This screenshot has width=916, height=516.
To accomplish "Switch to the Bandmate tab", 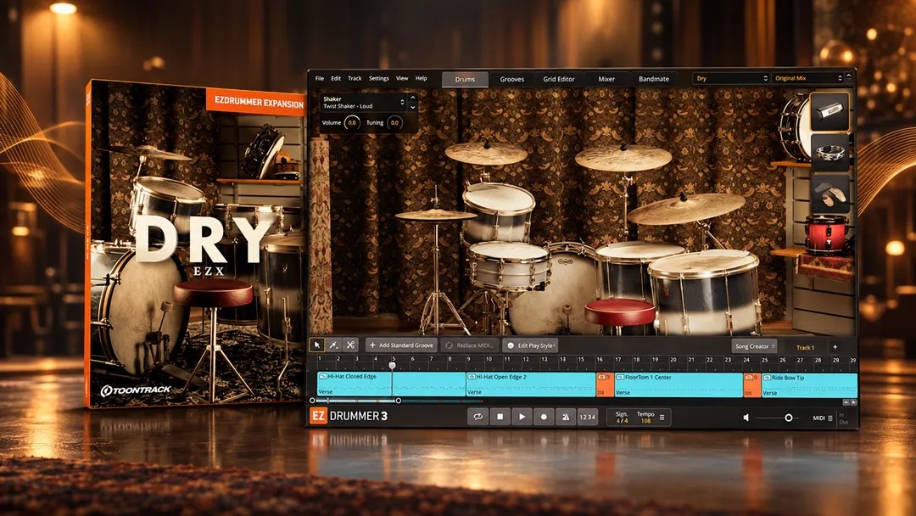I will pos(654,79).
